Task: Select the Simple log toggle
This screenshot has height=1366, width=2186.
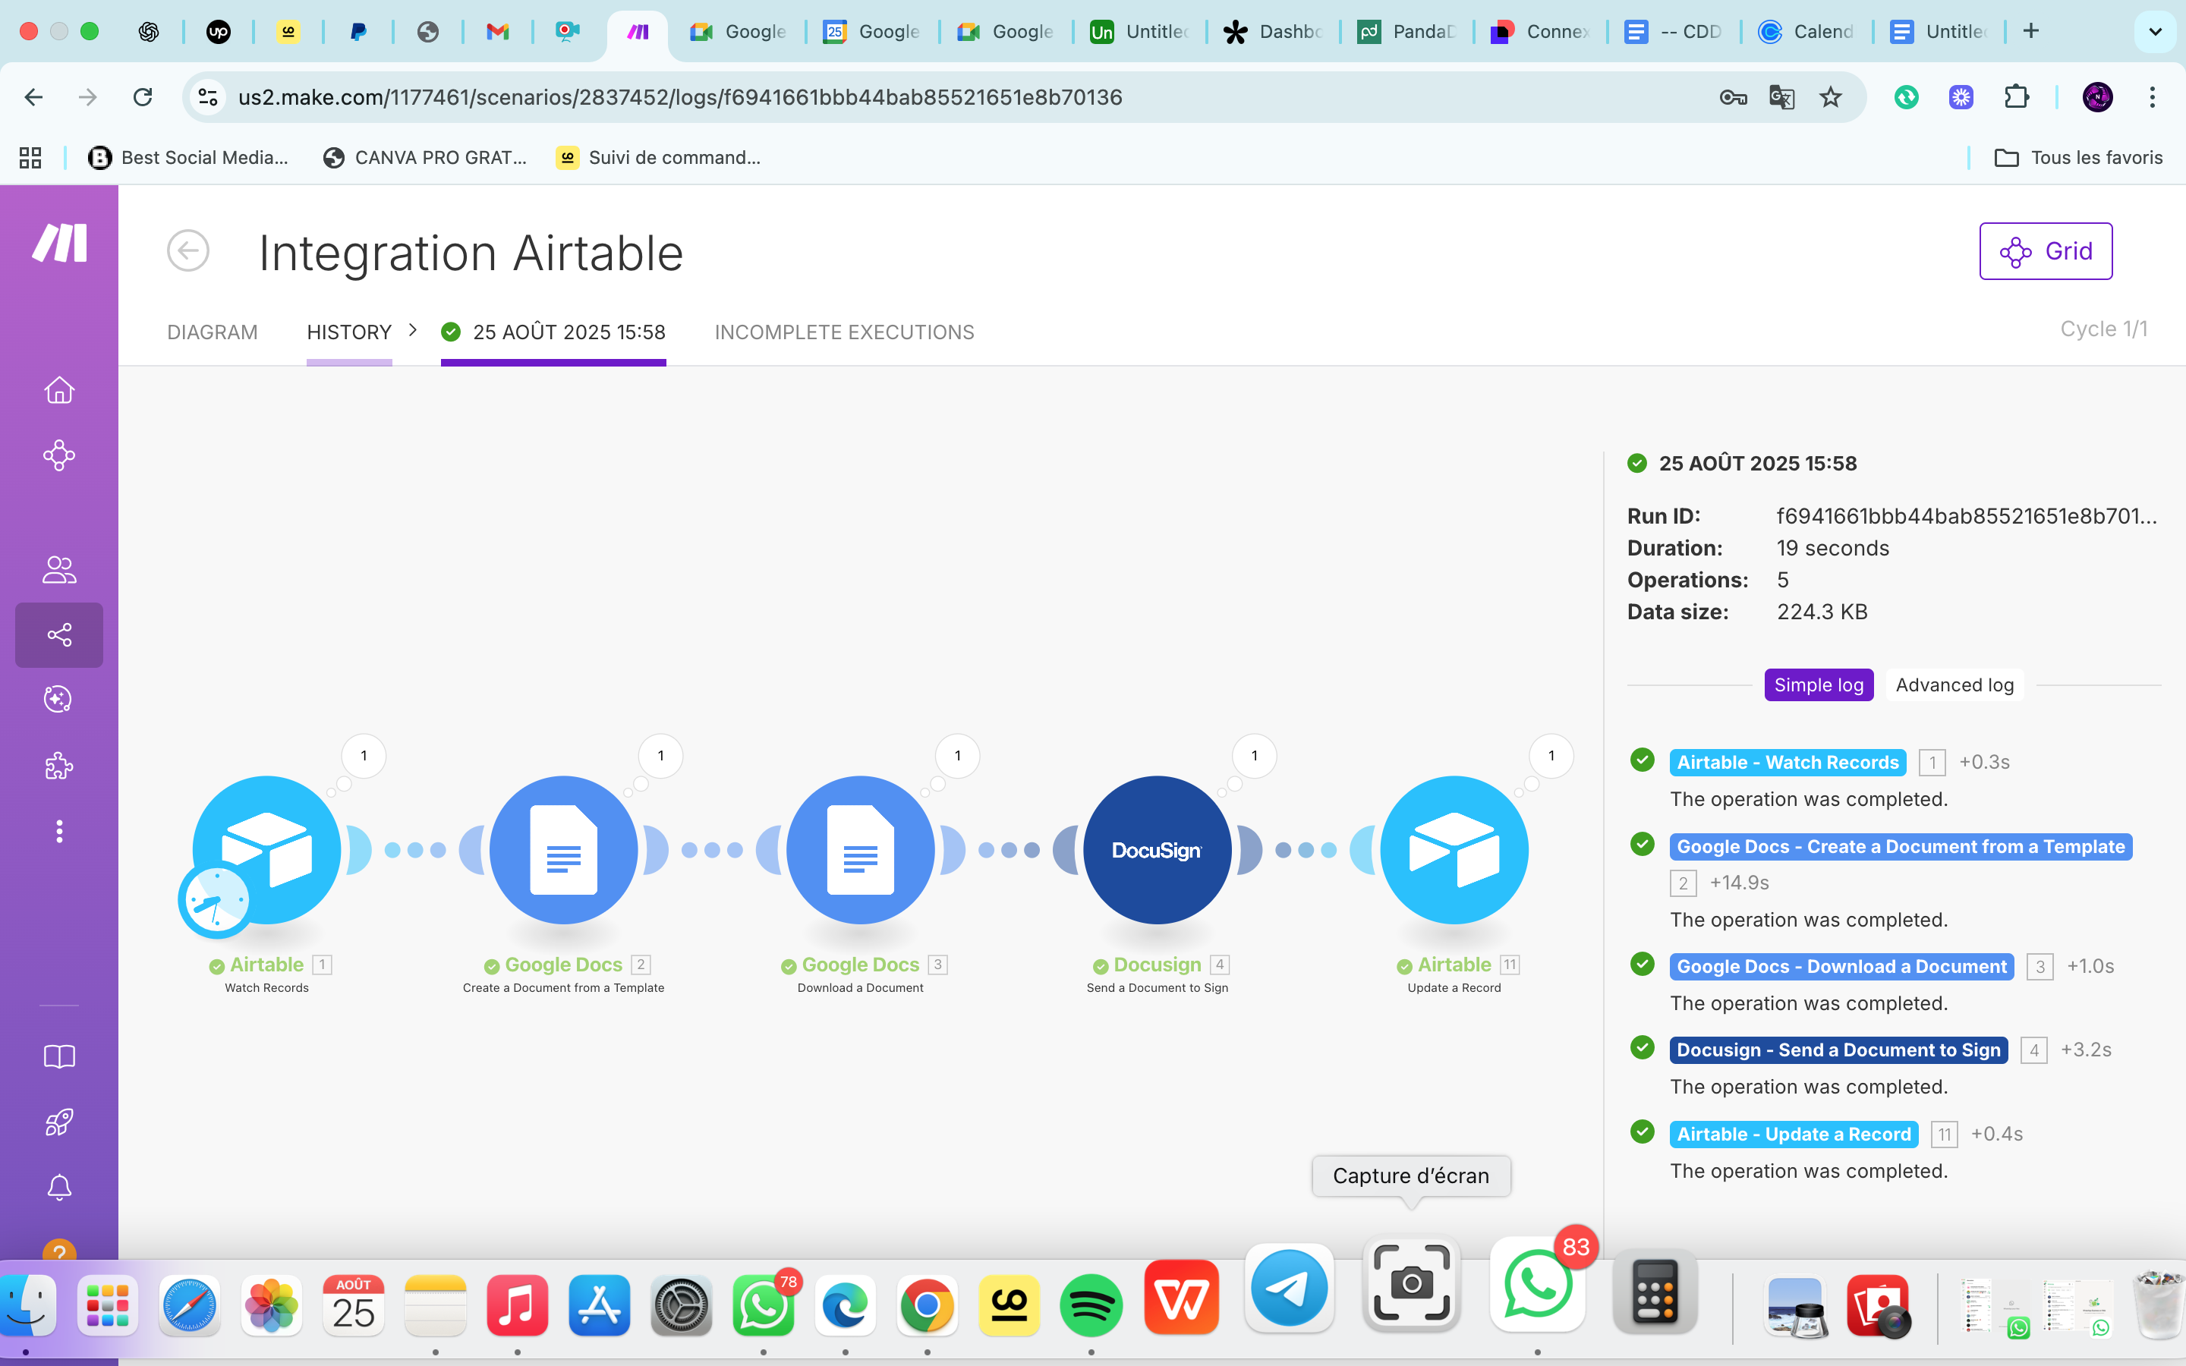Action: click(1819, 685)
